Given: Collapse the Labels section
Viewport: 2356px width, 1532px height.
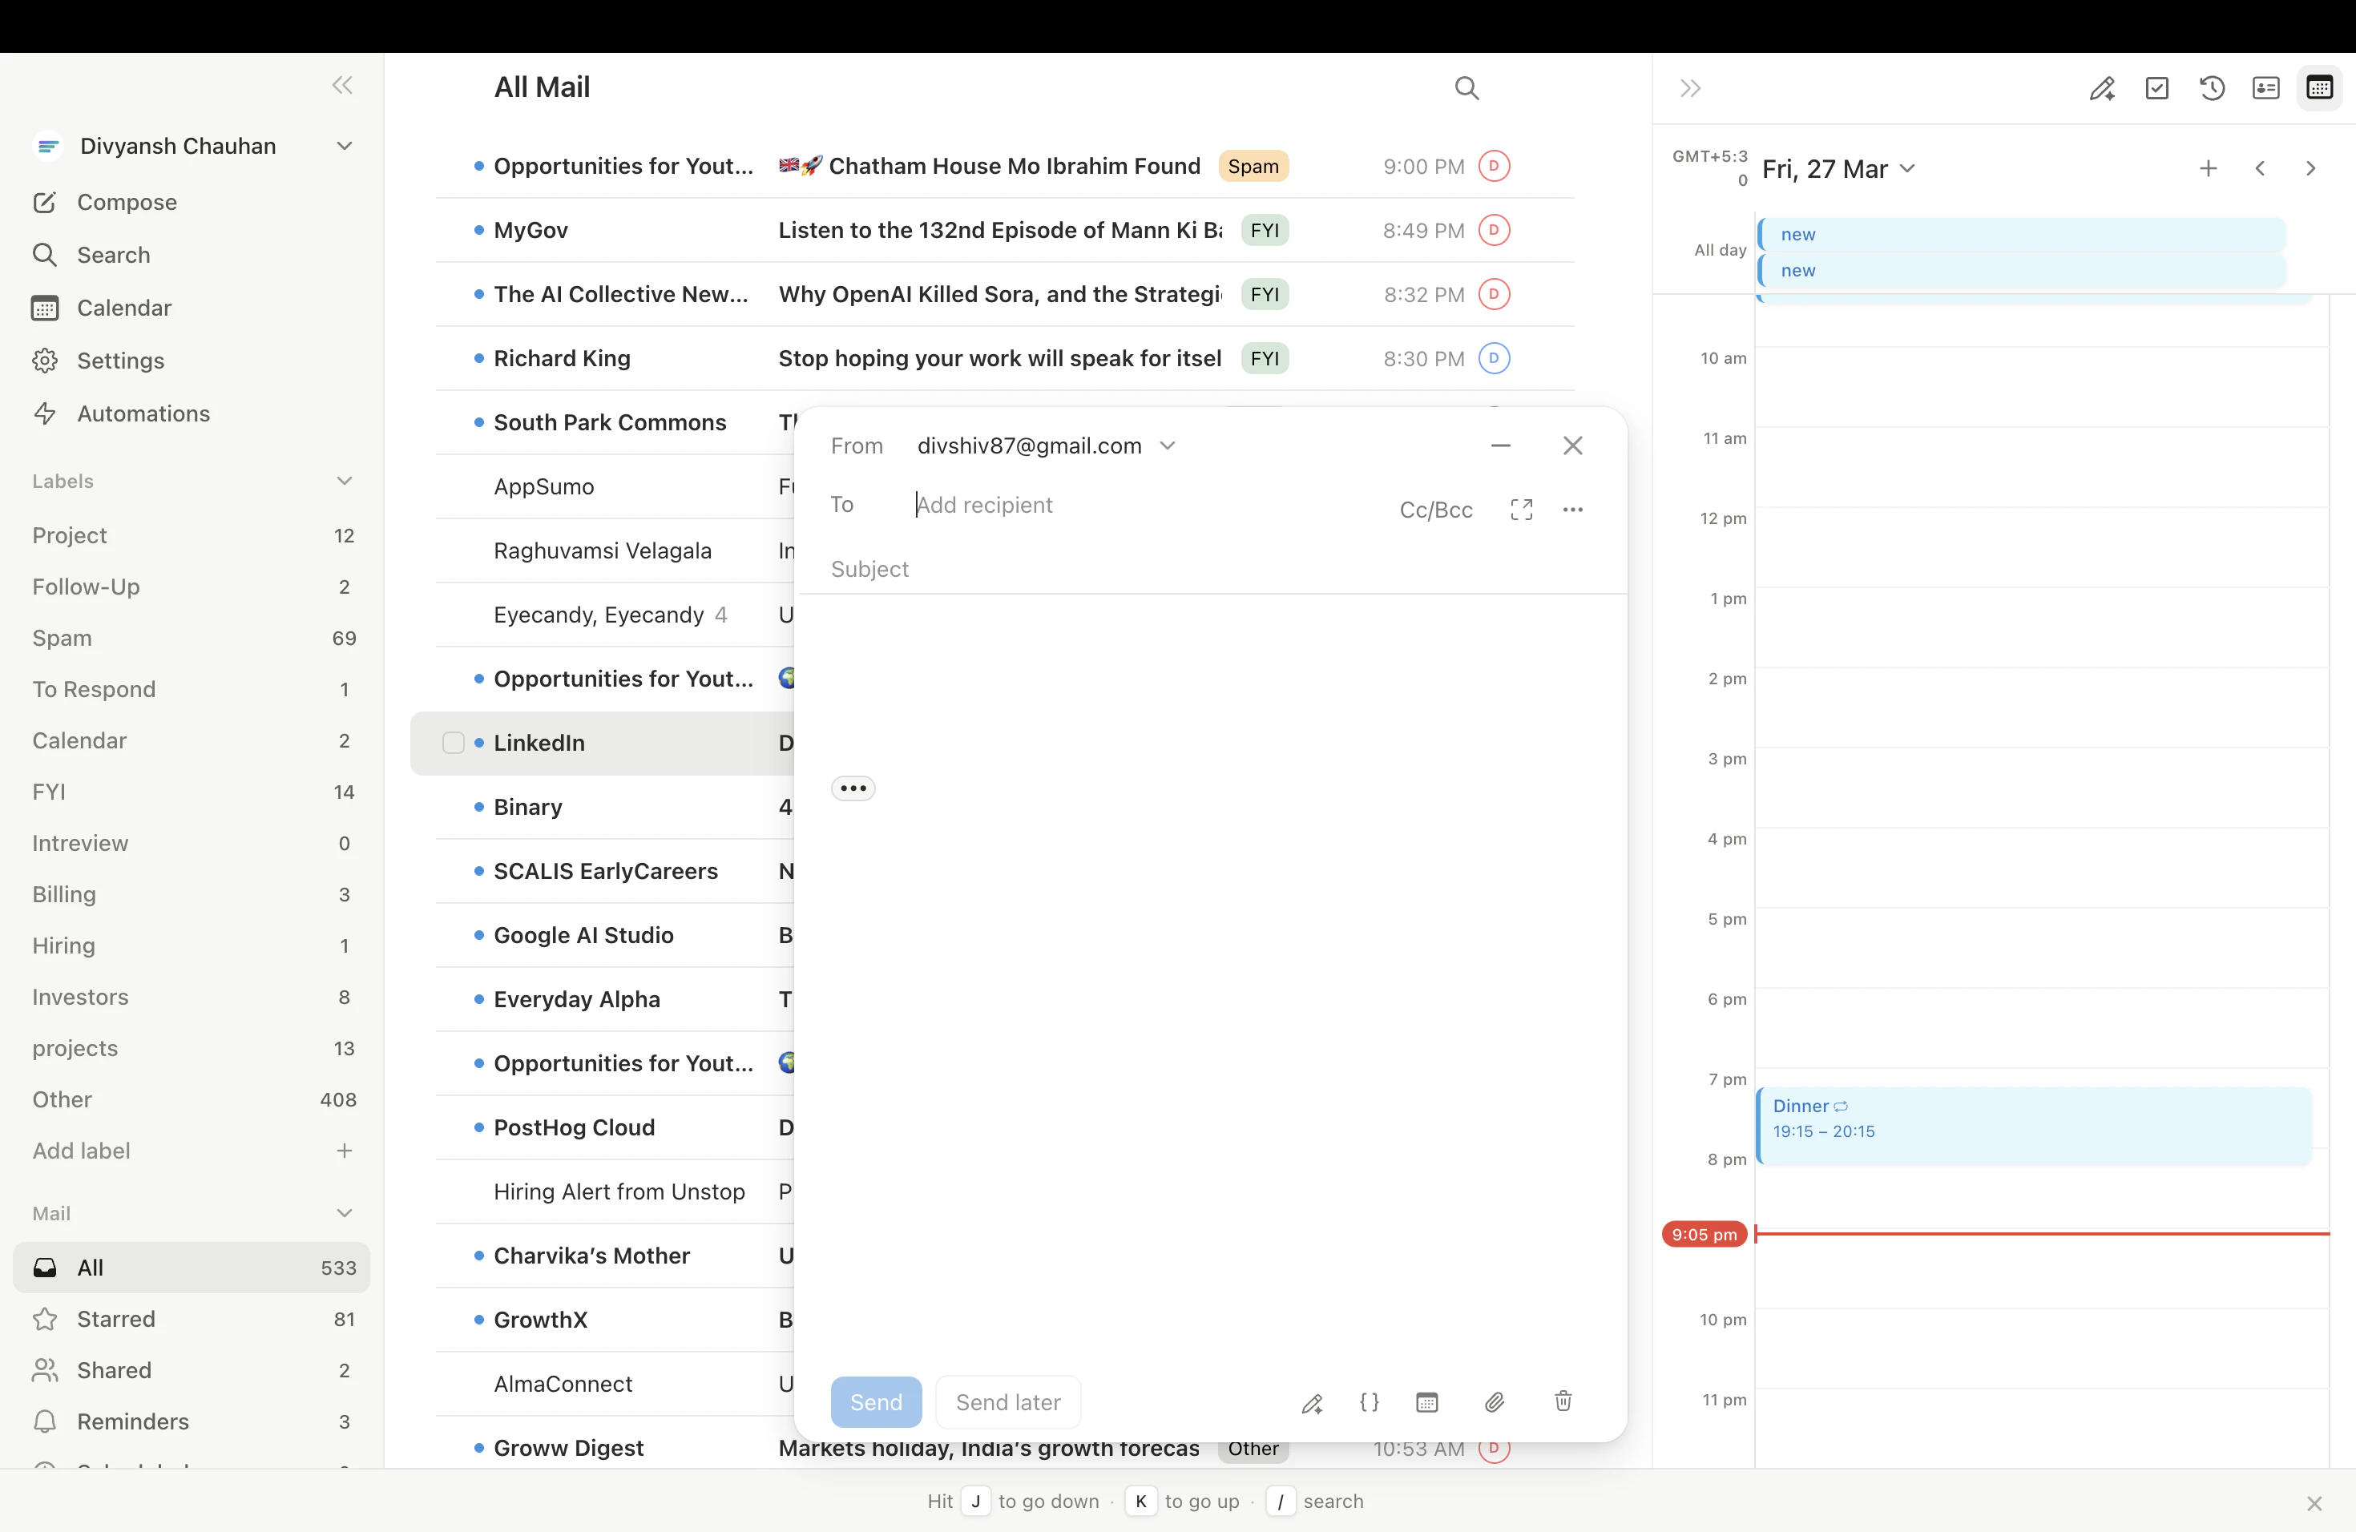Looking at the screenshot, I should [345, 481].
